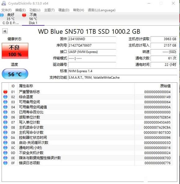This screenshot has height=184, width=180.
Task: Click the blue orb for 写入单位计数
Action: (x=5, y=122)
